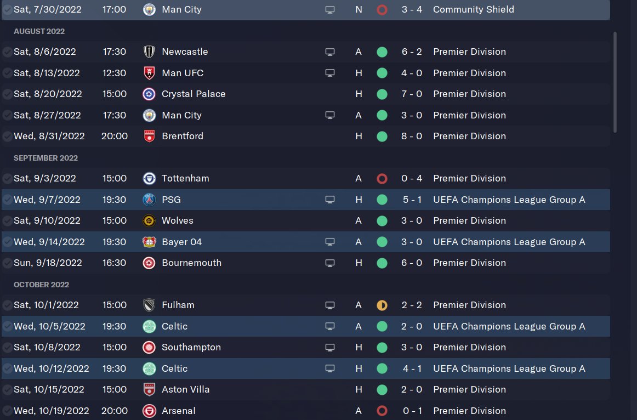637x420 pixels.
Task: Click the Wolves club logo
Action: tap(149, 220)
